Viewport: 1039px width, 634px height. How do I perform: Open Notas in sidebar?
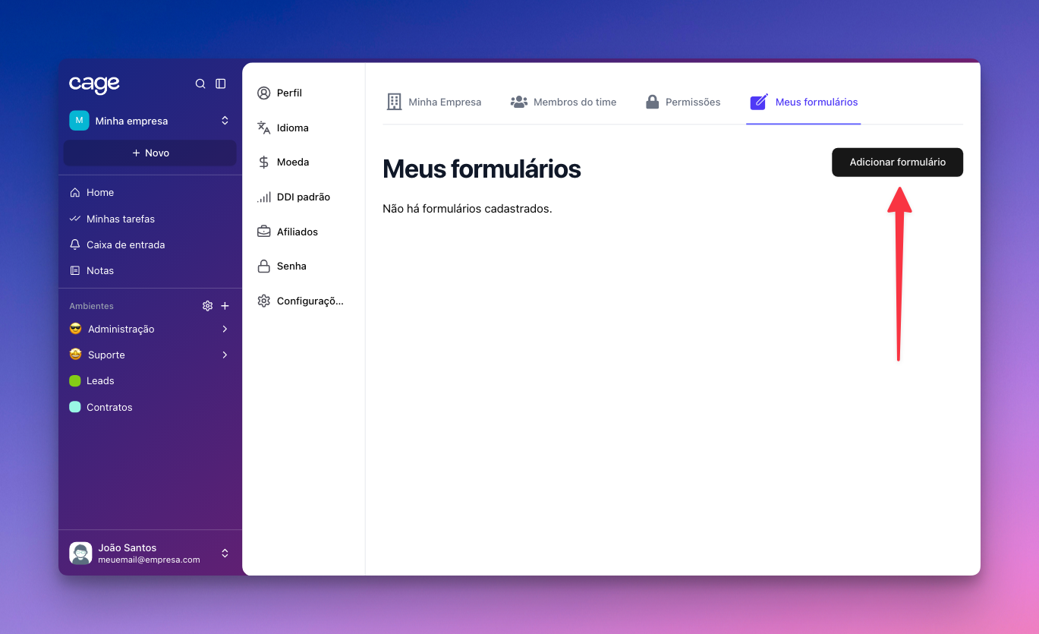pos(99,270)
